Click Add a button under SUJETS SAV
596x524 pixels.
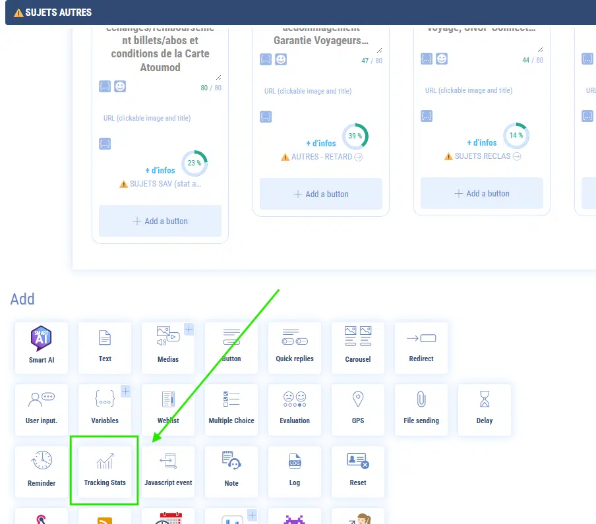tap(160, 221)
